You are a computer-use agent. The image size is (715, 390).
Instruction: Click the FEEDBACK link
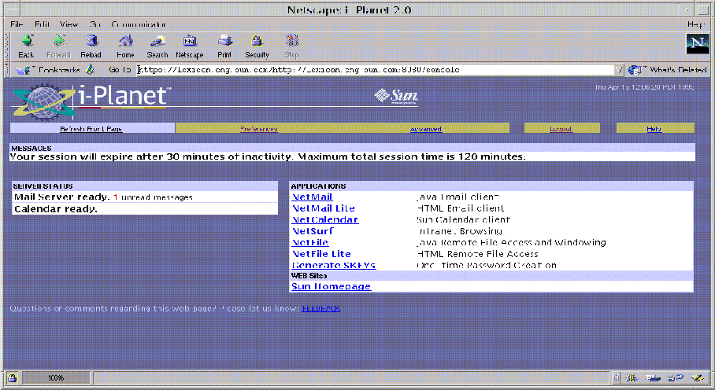pyautogui.click(x=321, y=308)
